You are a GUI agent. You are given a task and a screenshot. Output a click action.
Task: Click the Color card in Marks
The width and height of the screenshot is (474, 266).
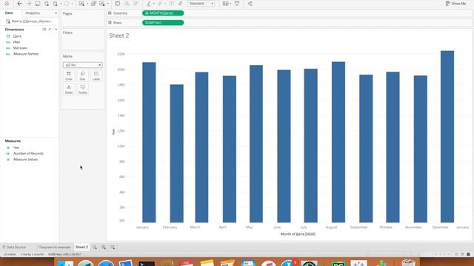coord(69,75)
